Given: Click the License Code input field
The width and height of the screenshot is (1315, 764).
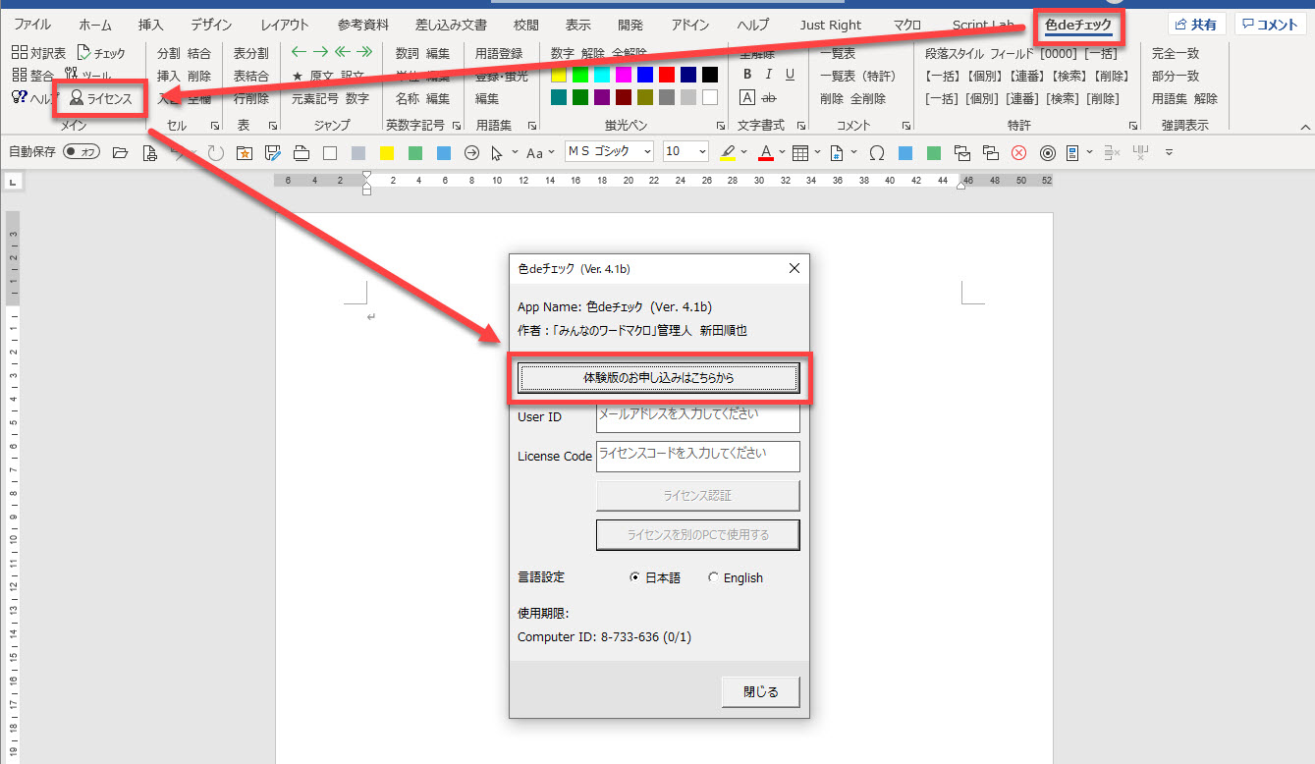Looking at the screenshot, I should (697, 456).
